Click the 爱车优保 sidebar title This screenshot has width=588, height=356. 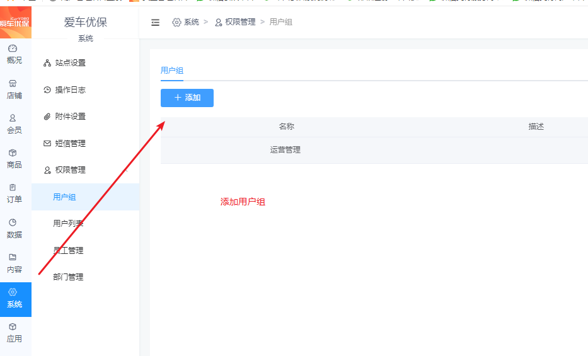pyautogui.click(x=86, y=23)
